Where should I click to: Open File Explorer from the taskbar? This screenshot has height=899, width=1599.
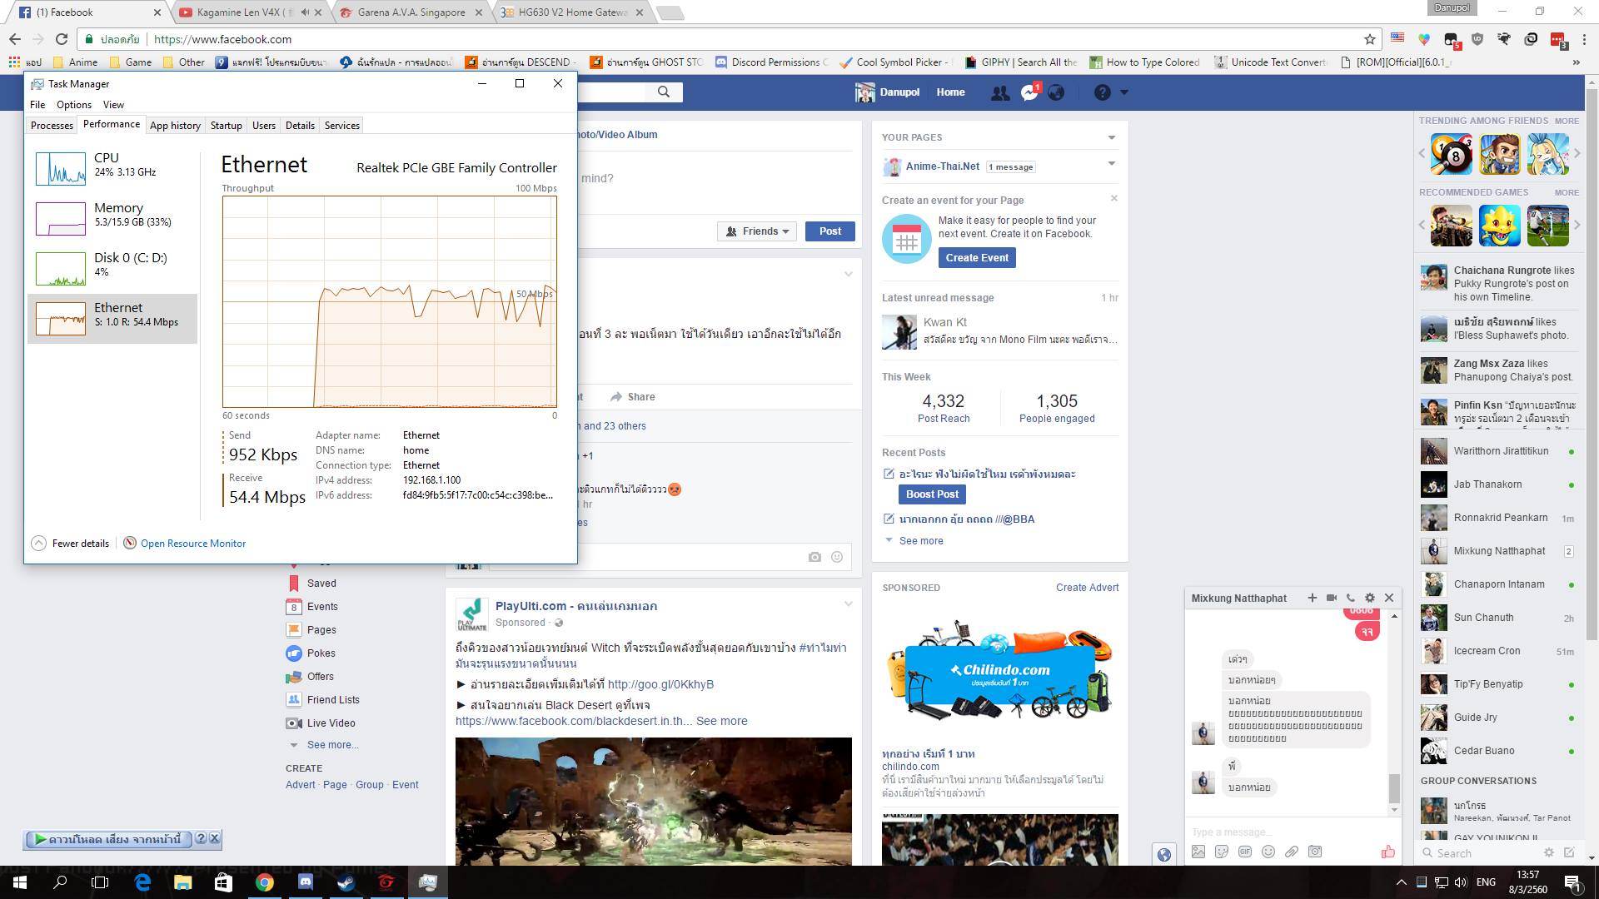point(183,882)
